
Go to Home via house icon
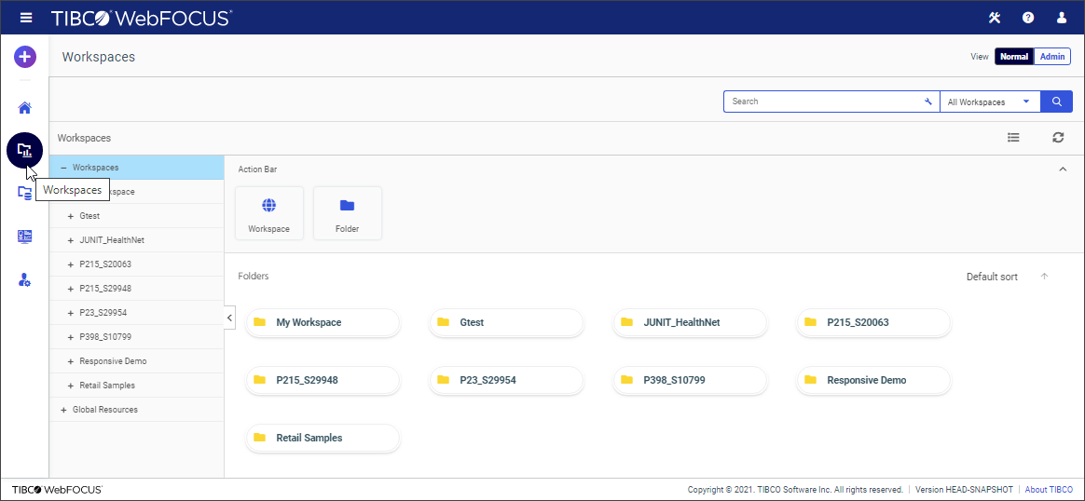point(25,107)
